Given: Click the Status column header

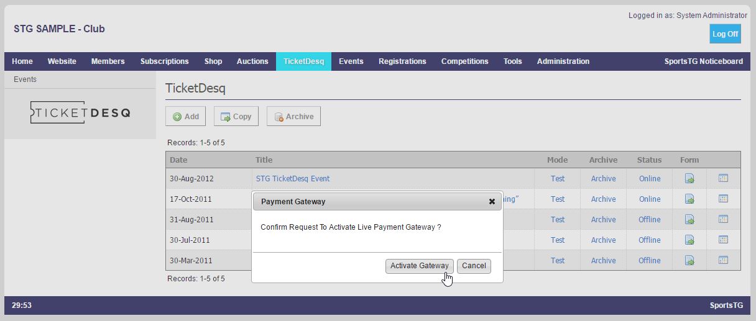Looking at the screenshot, I should [x=649, y=160].
